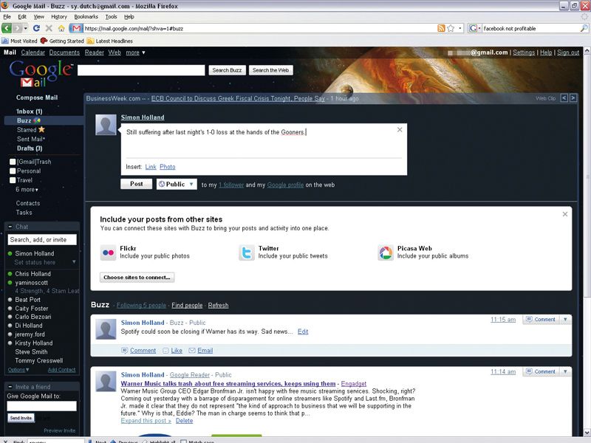Click the Like icon under Spotify post
The height and width of the screenshot is (443, 591).
tap(165, 350)
